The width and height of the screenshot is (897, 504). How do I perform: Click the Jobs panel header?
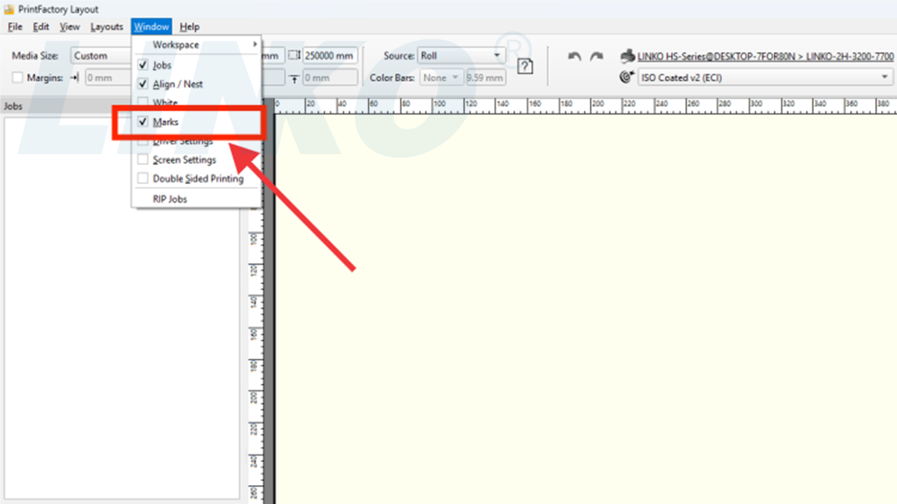click(x=67, y=106)
